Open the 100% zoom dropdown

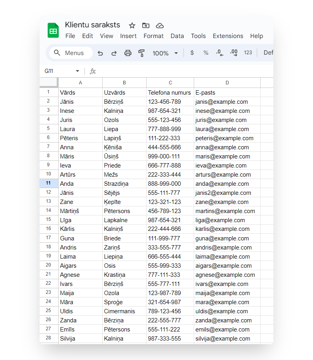tap(165, 53)
